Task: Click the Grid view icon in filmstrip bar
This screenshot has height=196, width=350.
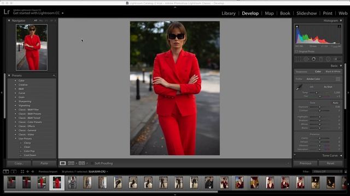Action: (22, 171)
